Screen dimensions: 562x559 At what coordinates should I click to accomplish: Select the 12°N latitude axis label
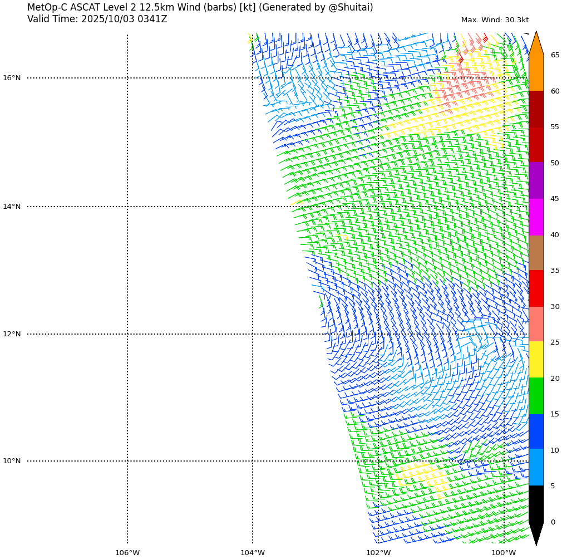(12, 334)
